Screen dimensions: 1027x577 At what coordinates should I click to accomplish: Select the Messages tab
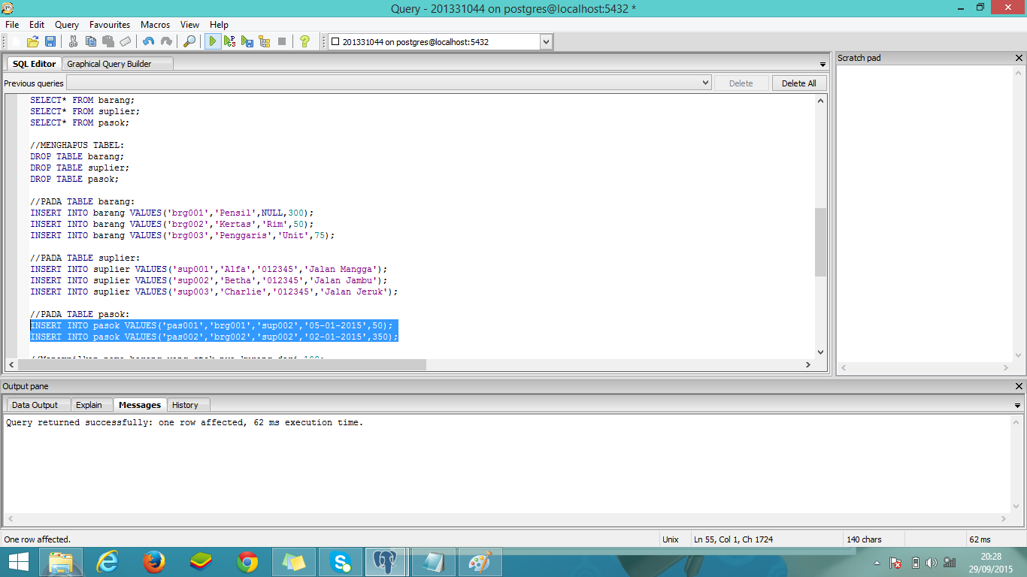tap(140, 405)
